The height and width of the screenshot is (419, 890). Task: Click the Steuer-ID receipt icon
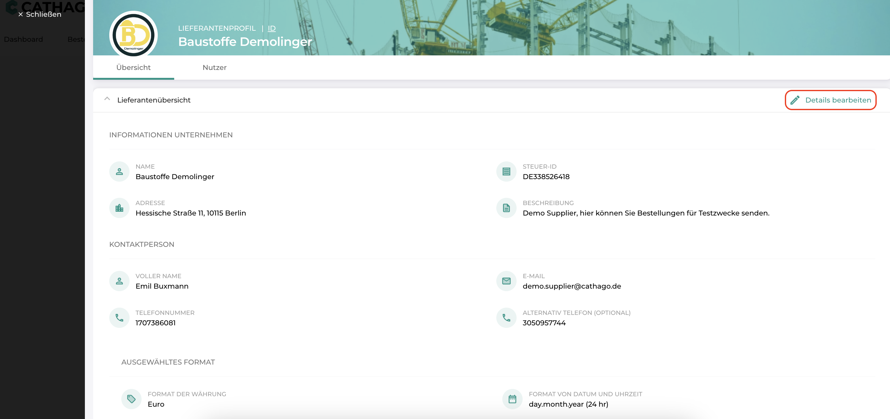coord(506,172)
